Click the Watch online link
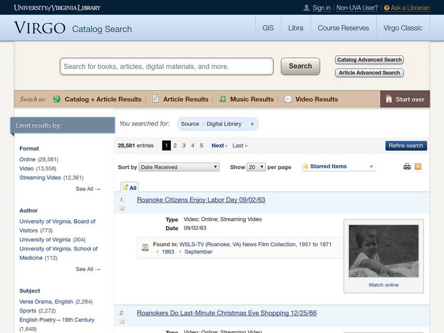 [x=384, y=285]
